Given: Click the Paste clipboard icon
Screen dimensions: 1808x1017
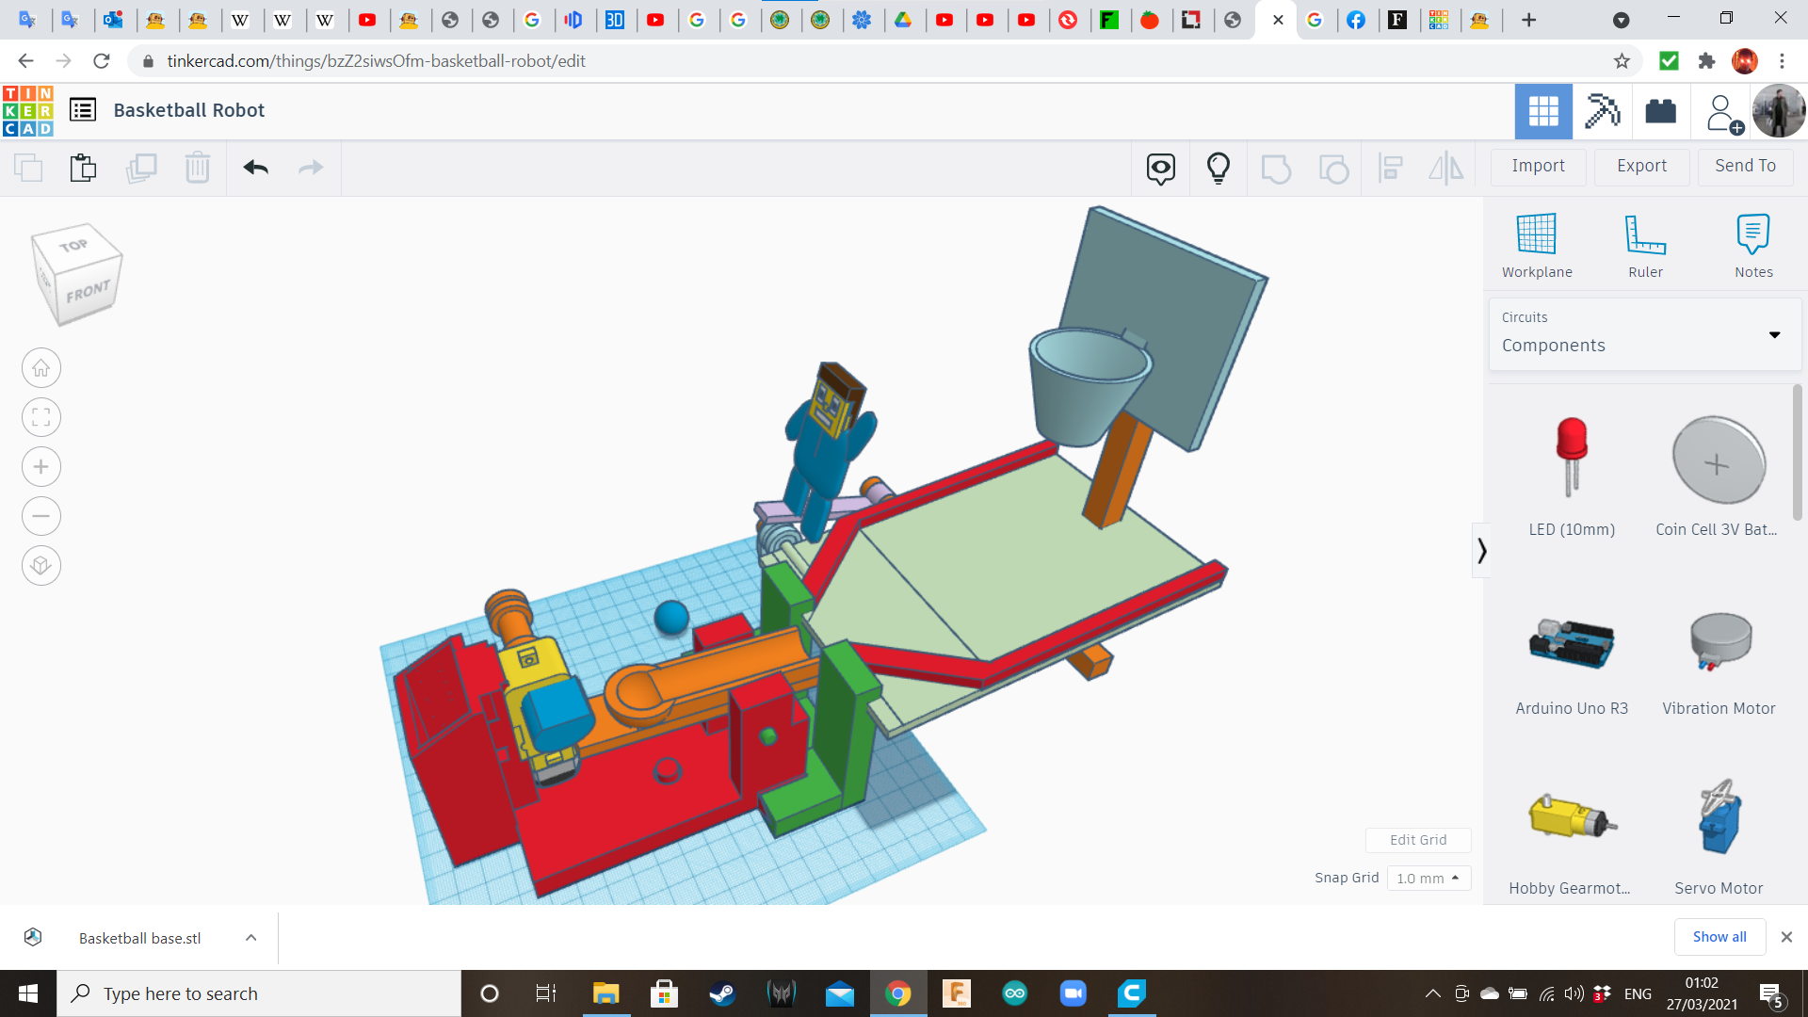Looking at the screenshot, I should [x=83, y=168].
